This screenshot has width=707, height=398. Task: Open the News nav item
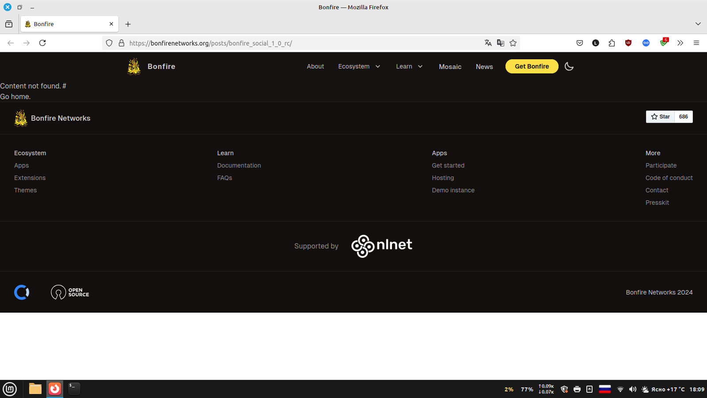point(484,67)
